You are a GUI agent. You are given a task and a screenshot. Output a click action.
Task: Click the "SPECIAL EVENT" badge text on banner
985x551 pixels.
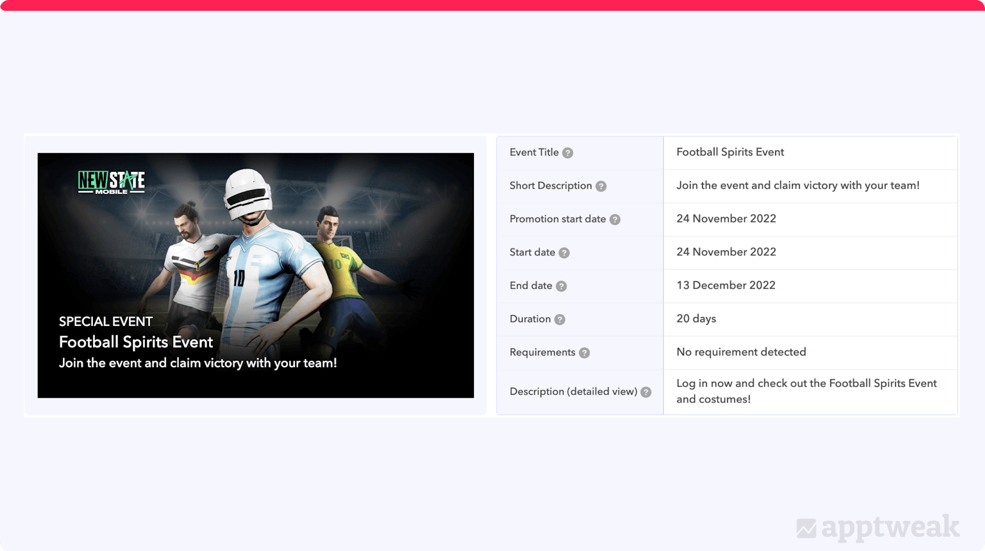pos(106,322)
